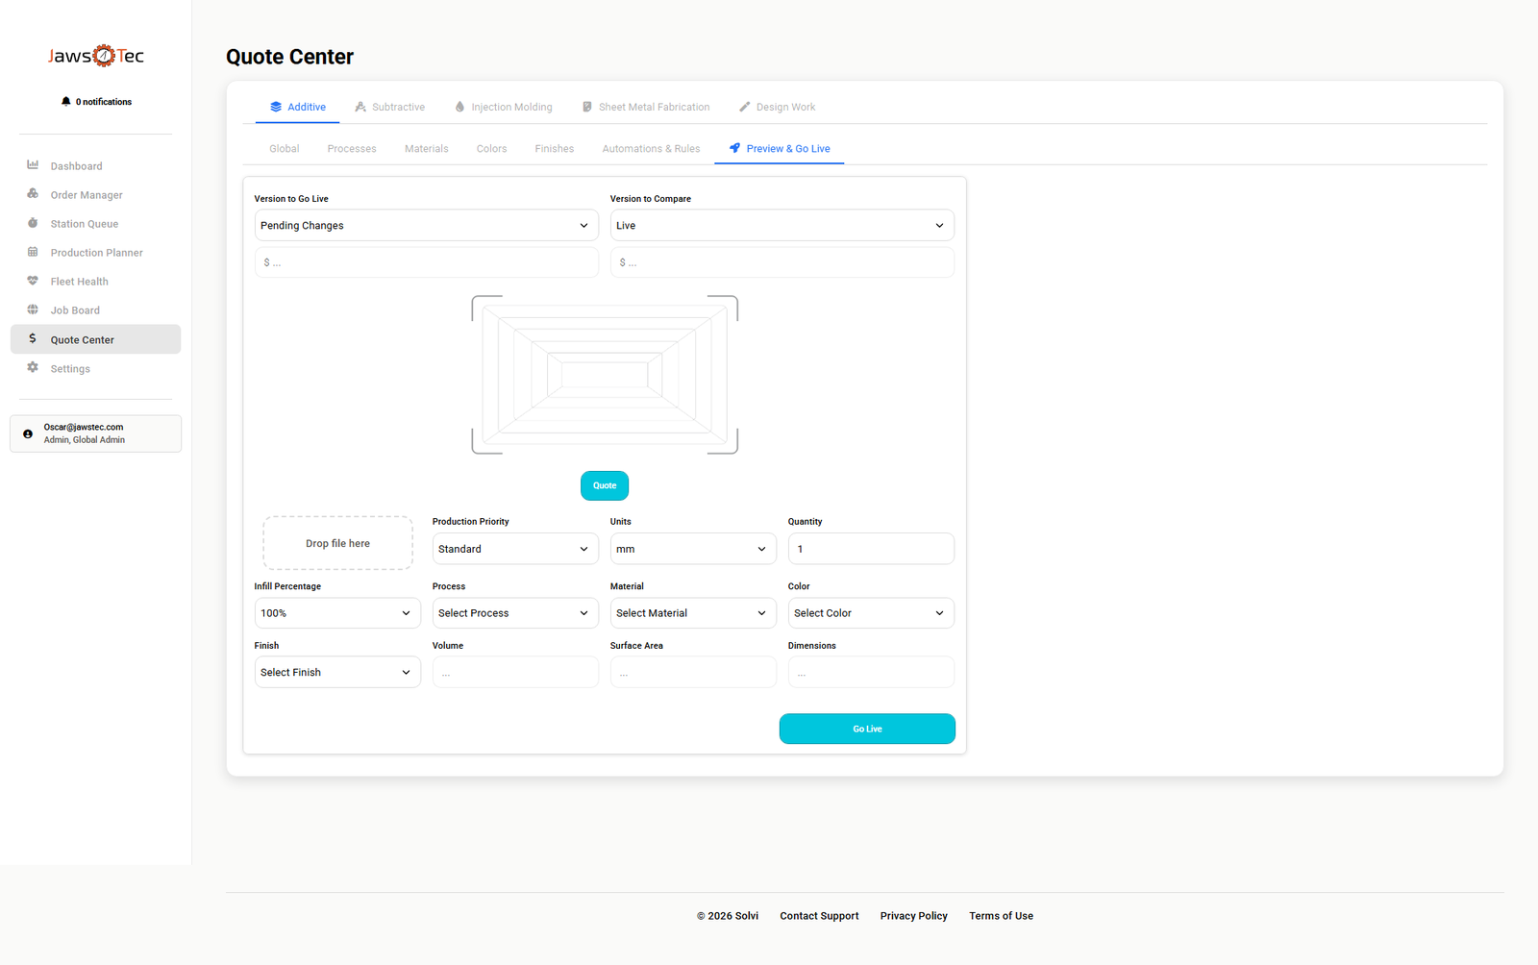The image size is (1538, 965).
Task: Switch to the Global tab
Action: [285, 149]
